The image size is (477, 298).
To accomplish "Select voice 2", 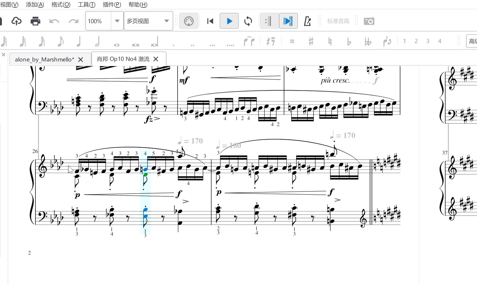I will [x=416, y=41].
